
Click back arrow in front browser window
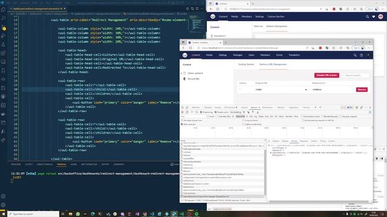point(183,48)
